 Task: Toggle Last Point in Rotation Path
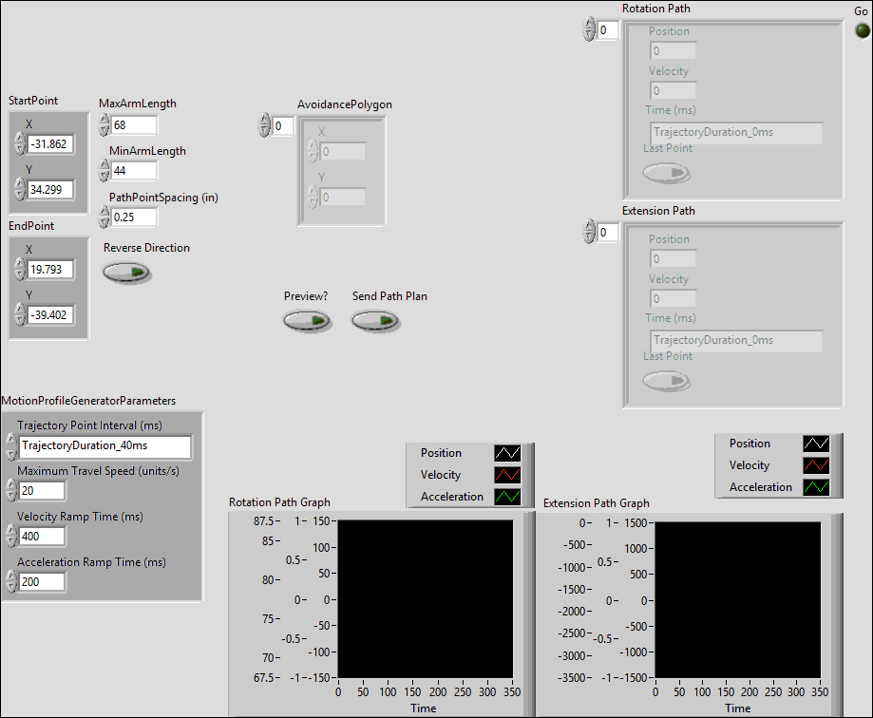click(666, 173)
